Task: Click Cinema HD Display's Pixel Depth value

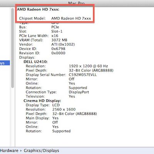Action: pyautogui.click(x=75, y=114)
